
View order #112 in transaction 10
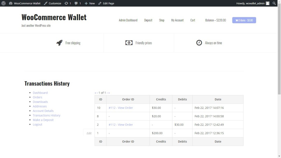coord(121,108)
